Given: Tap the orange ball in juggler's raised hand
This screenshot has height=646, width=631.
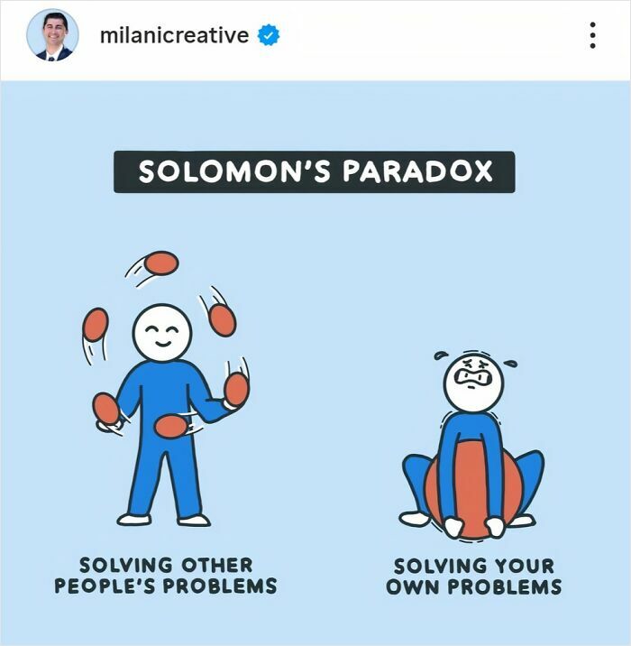Looking at the screenshot, I should click(x=237, y=390).
